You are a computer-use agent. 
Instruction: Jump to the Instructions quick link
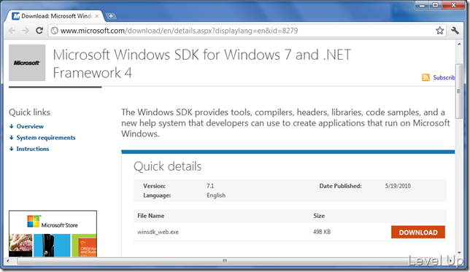[x=33, y=149]
